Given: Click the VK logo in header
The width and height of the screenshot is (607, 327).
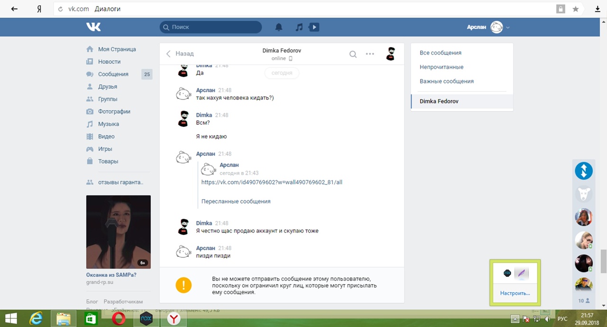Looking at the screenshot, I should pos(93,27).
